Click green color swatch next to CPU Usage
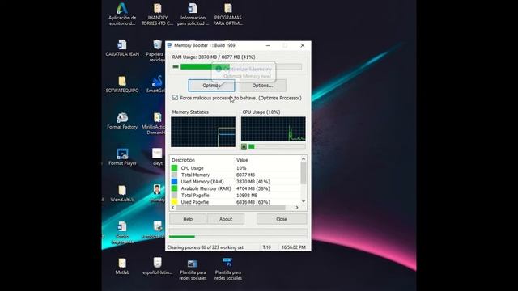 coord(175,168)
